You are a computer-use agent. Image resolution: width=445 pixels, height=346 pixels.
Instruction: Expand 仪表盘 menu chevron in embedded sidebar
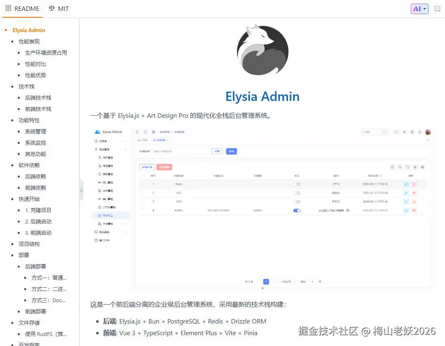coord(126,141)
